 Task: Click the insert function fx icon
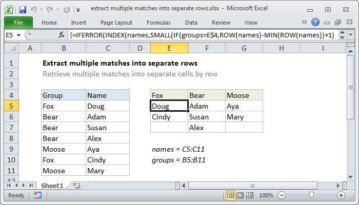62,35
